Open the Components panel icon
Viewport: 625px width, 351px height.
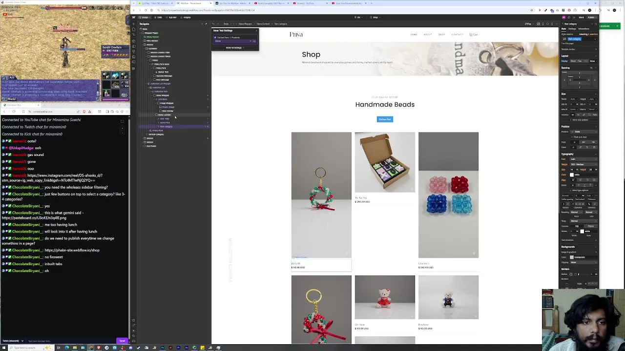click(133, 41)
